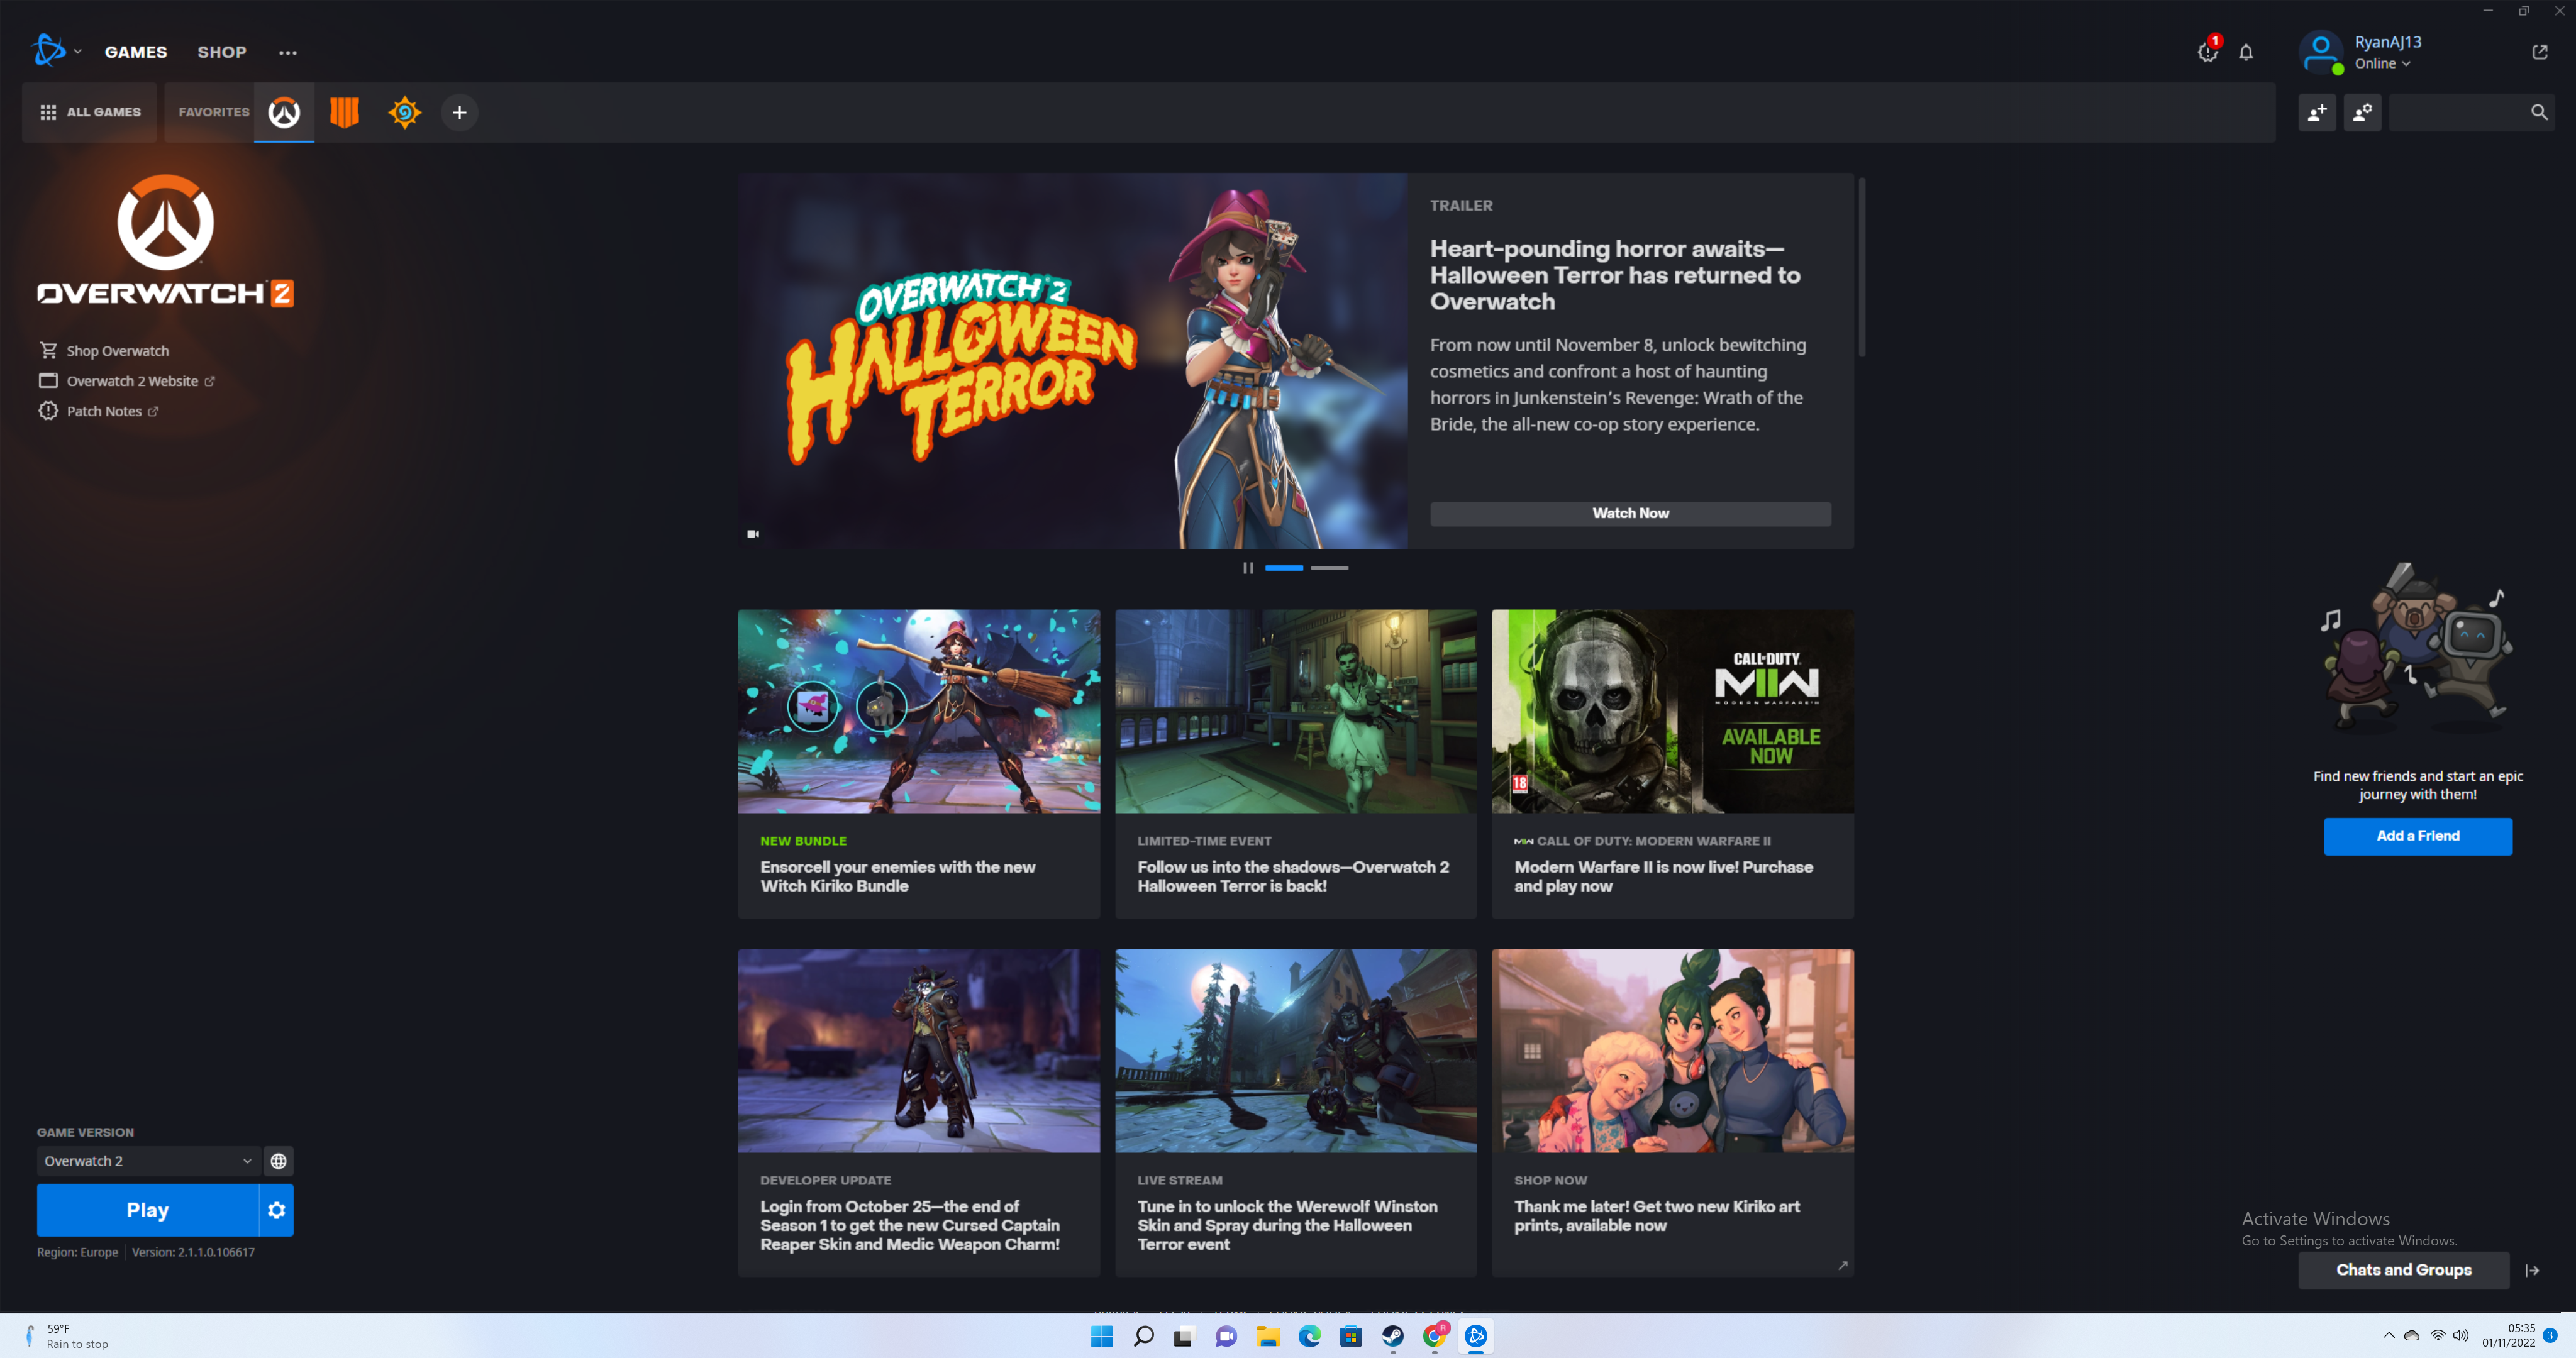Open the Call of Duty Black Ops 4 favorite
2576x1358 pixels.
pyautogui.click(x=344, y=112)
